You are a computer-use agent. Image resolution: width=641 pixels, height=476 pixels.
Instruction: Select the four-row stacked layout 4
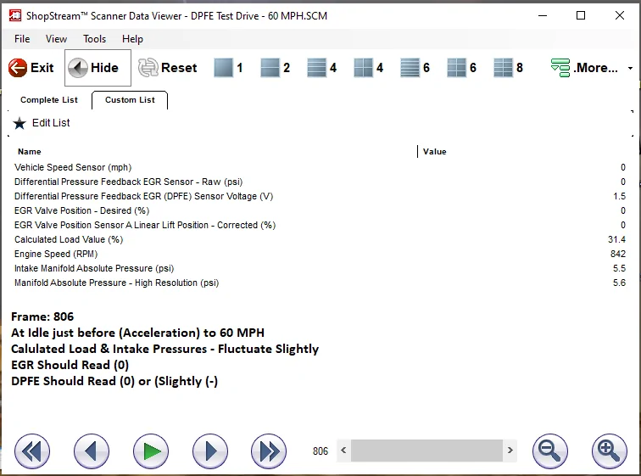(x=321, y=68)
